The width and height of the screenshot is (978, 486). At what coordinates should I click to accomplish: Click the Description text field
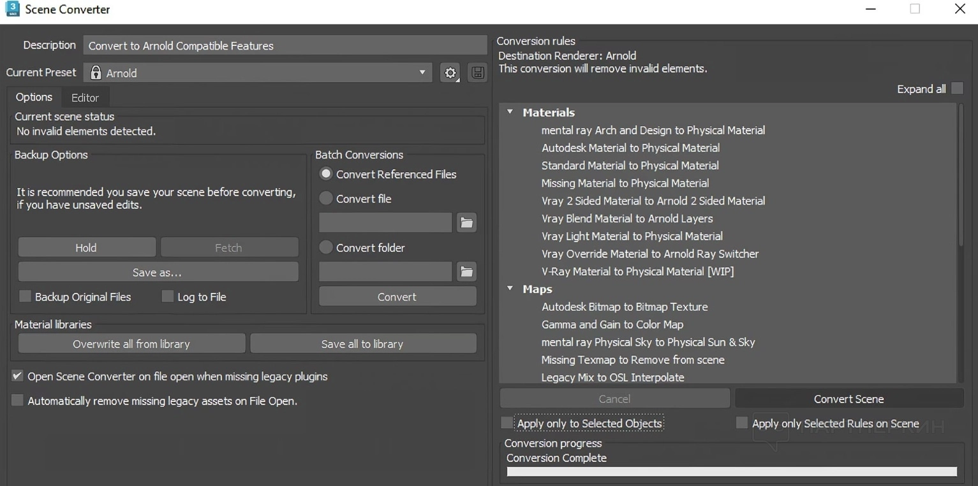[x=285, y=46]
